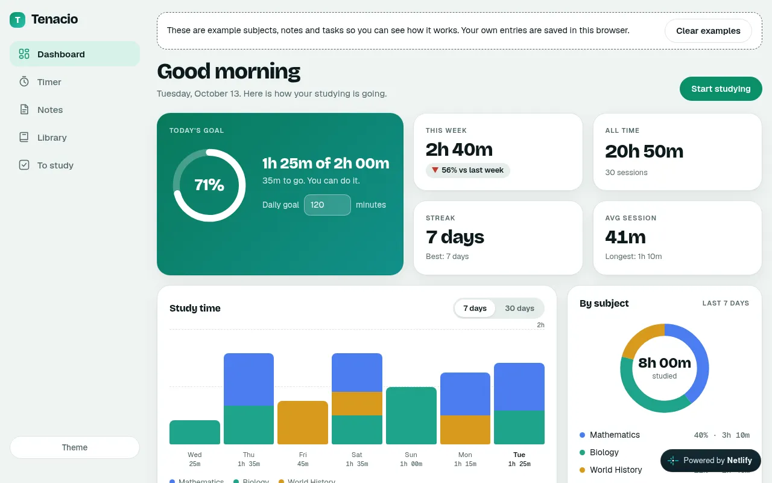
Task: Open the To study checkbox icon
Action: click(x=24, y=165)
